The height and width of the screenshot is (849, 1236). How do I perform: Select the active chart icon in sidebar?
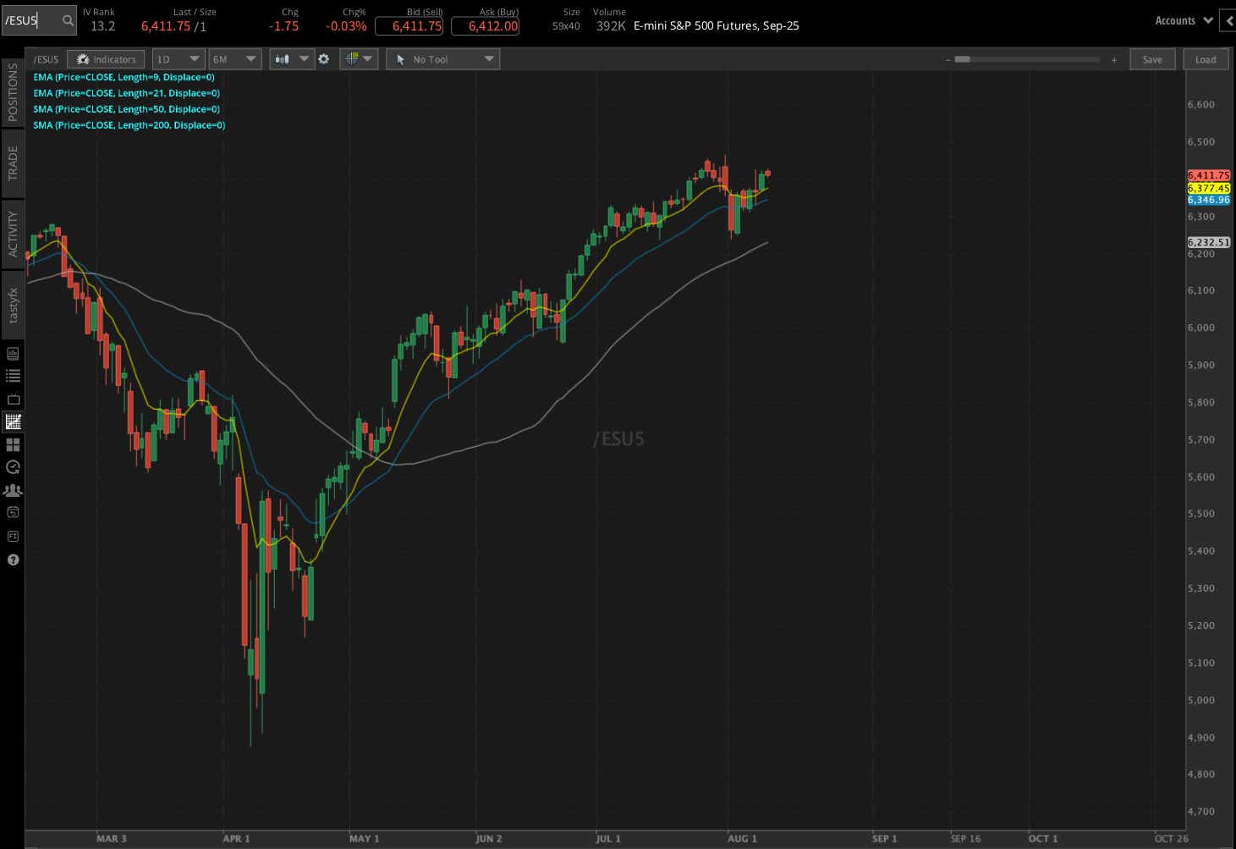click(x=13, y=421)
